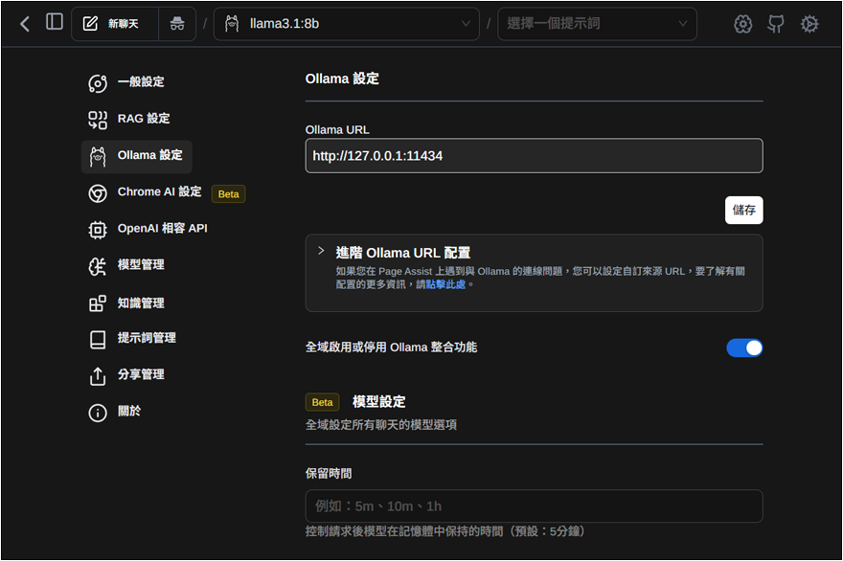Click the Ollama URL field label

pyautogui.click(x=337, y=130)
